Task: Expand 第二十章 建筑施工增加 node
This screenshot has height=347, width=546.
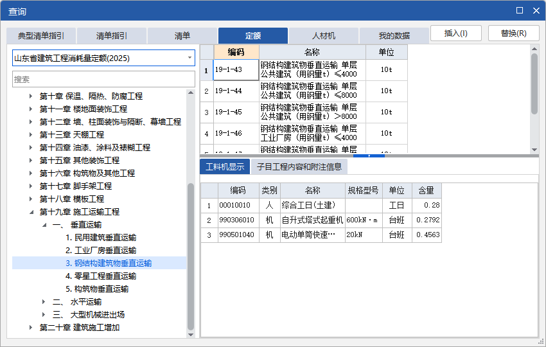Action: tap(31, 328)
